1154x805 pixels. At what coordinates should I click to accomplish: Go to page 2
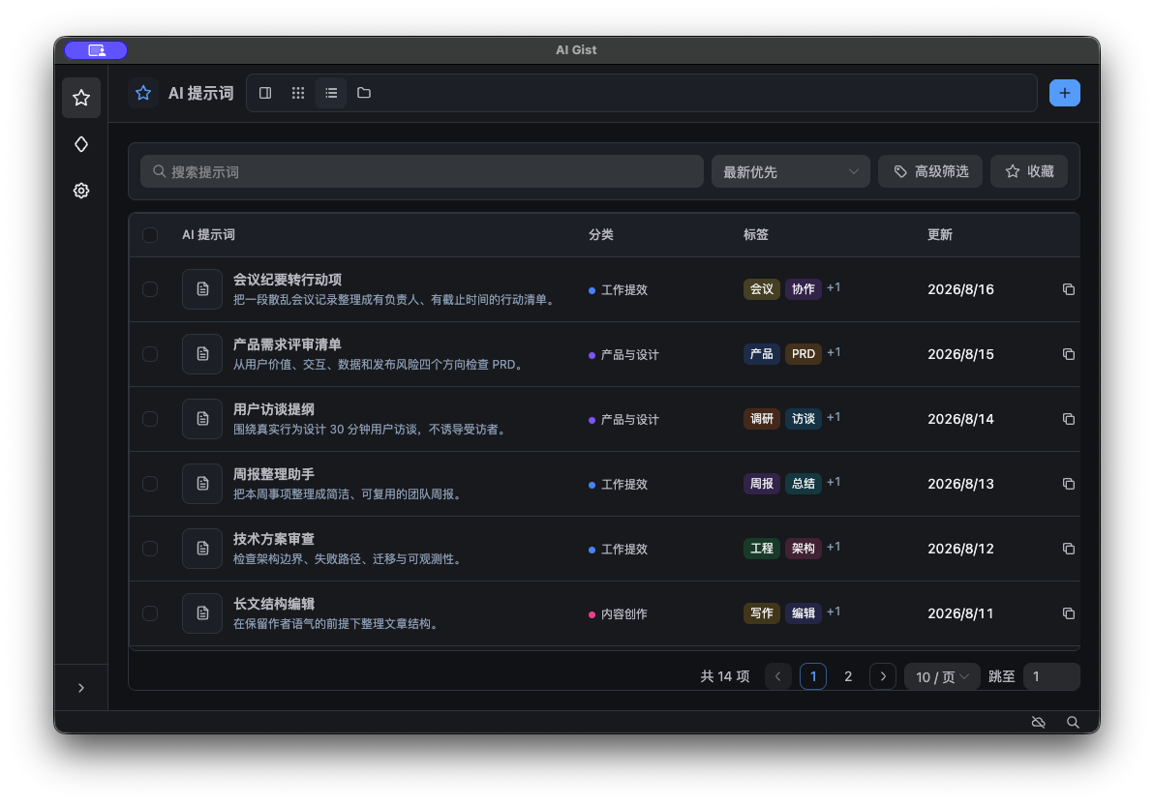tap(848, 676)
